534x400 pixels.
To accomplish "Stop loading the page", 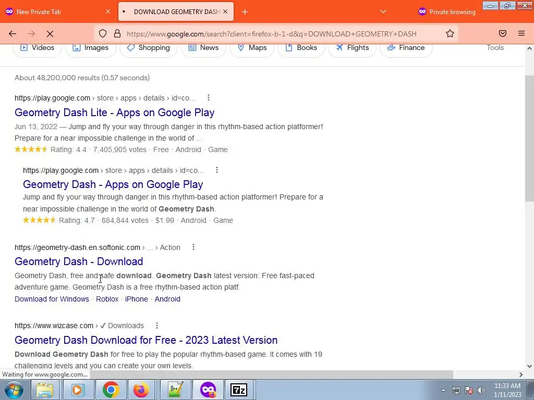I will click(x=50, y=34).
